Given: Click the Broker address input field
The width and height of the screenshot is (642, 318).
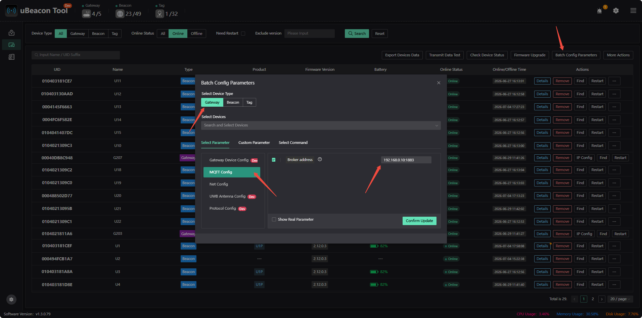Looking at the screenshot, I should pos(406,160).
